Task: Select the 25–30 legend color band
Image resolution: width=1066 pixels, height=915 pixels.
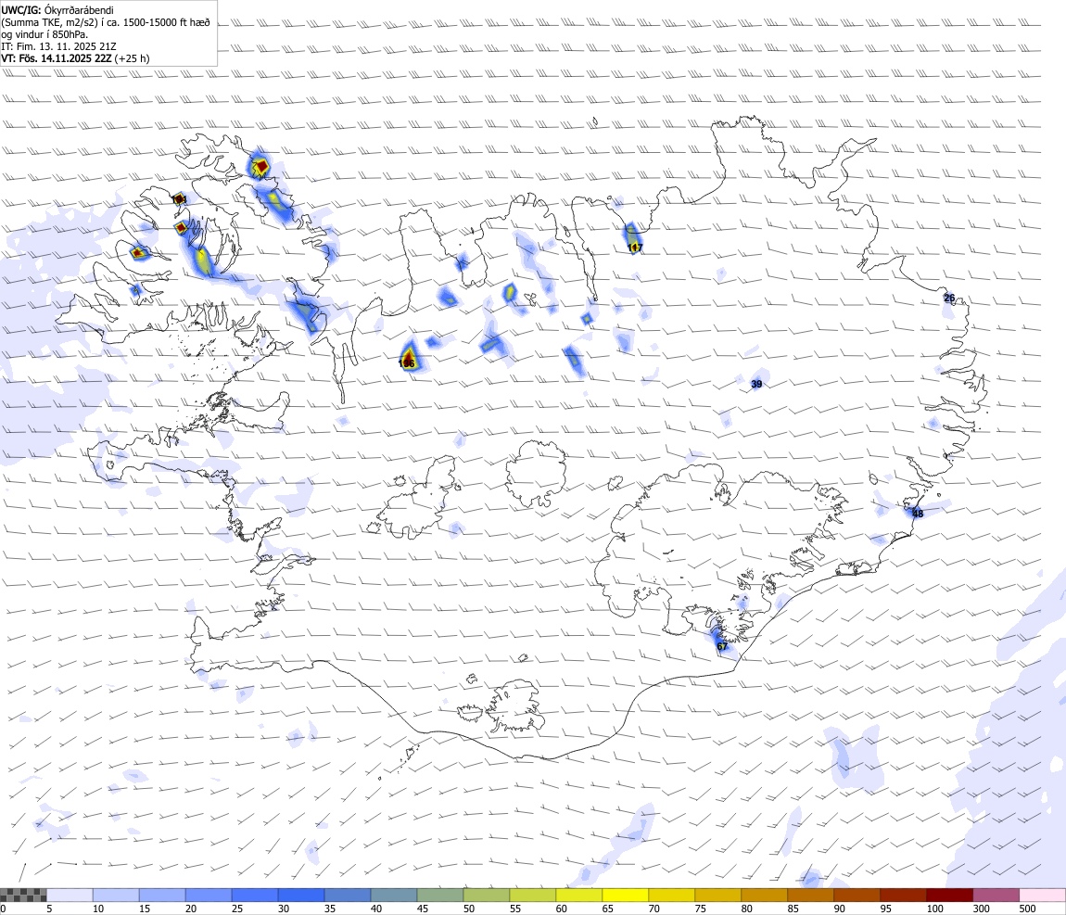Action: pyautogui.click(x=255, y=895)
